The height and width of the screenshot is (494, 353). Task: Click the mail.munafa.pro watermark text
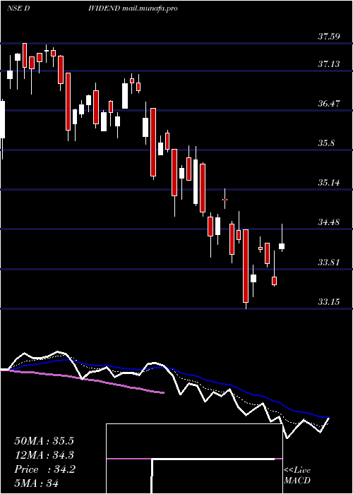pos(150,8)
